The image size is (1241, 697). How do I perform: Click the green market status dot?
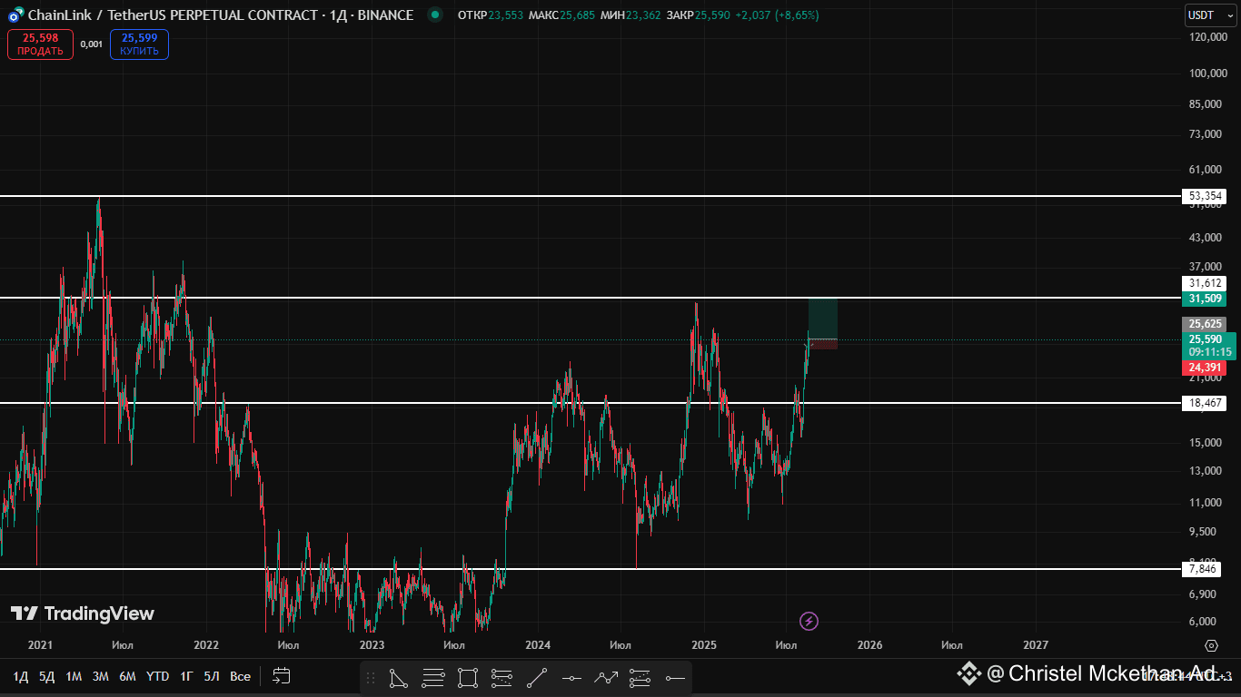tap(435, 15)
